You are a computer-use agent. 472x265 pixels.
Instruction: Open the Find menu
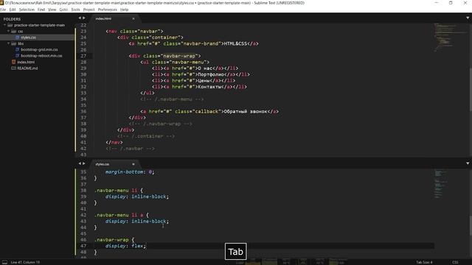41,10
